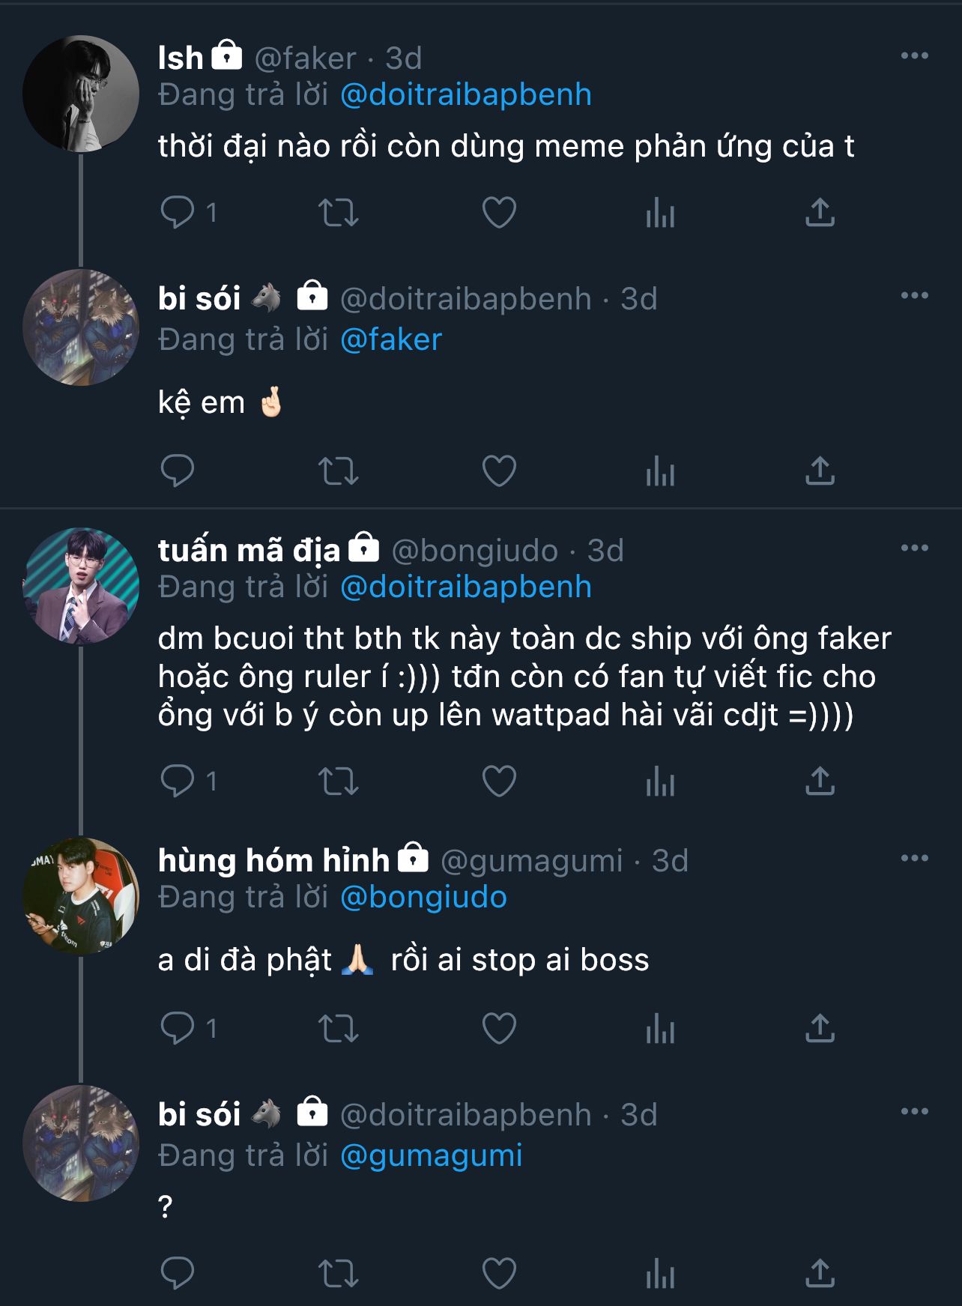Viewport: 962px width, 1306px height.
Task: Like the 'a di đà phật' tweet
Action: click(x=499, y=1028)
